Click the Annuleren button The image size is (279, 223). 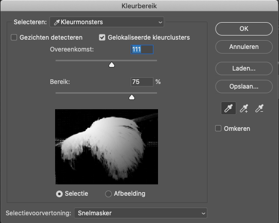pos(244,47)
